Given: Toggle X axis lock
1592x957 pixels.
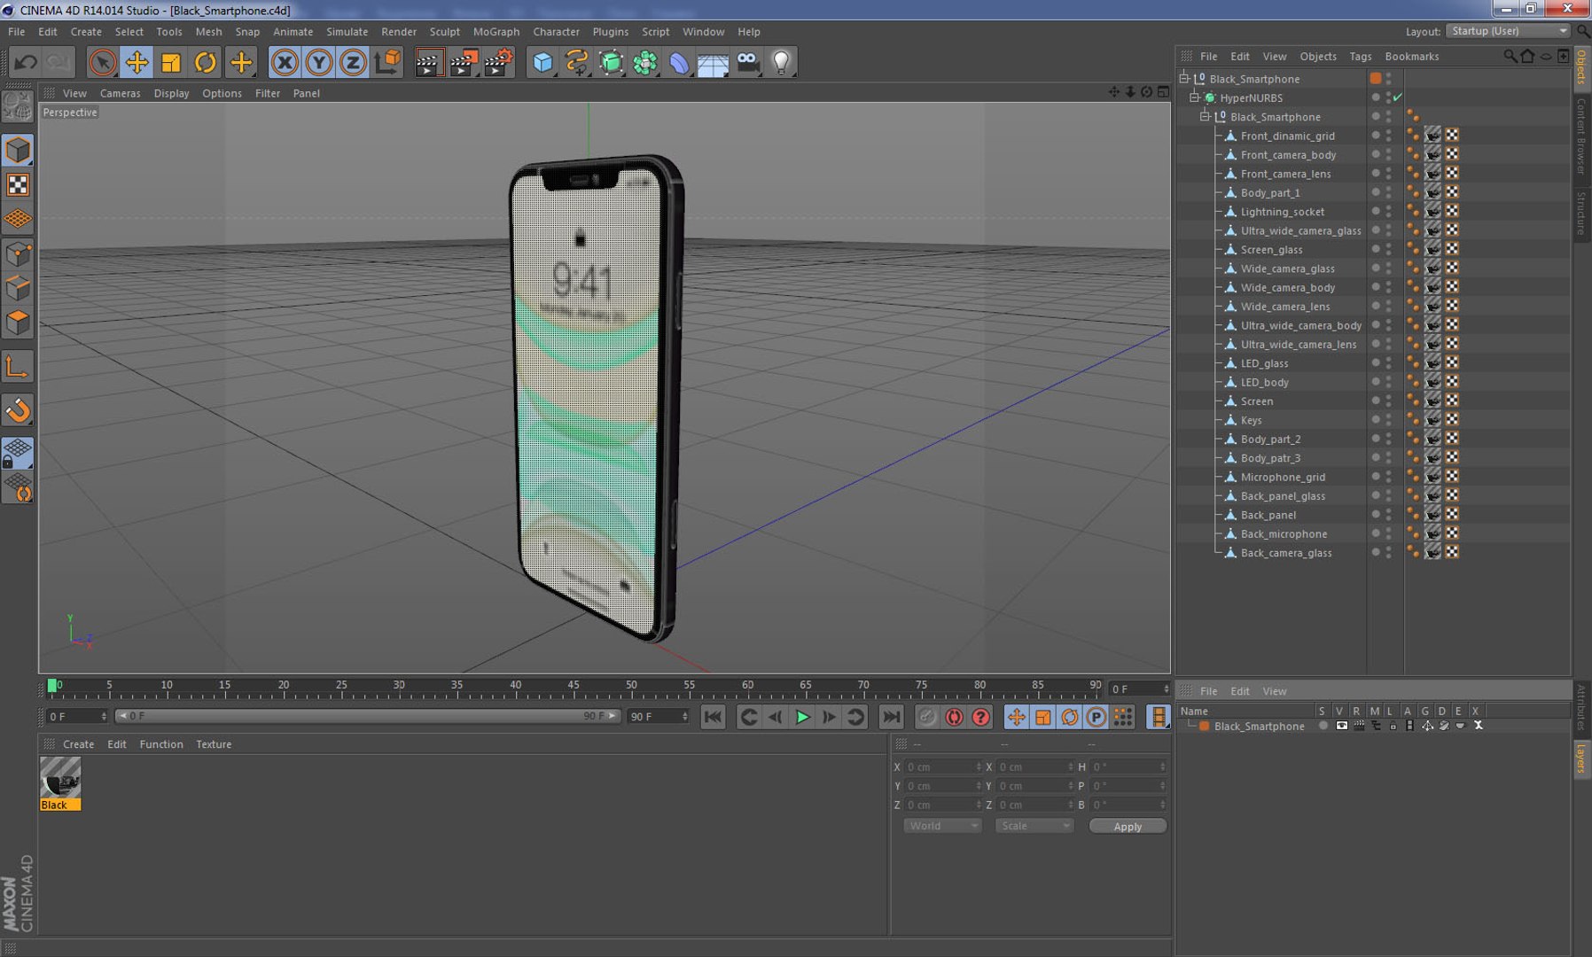Looking at the screenshot, I should 285,63.
